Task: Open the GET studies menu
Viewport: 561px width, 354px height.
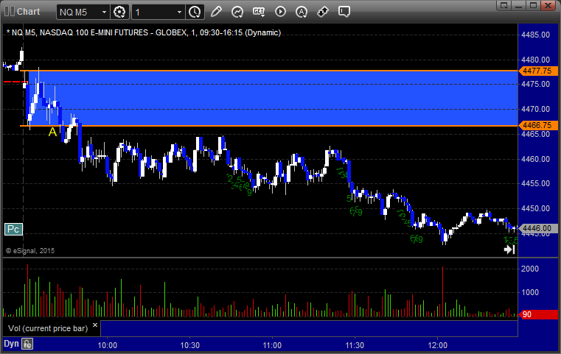Action: click(259, 12)
